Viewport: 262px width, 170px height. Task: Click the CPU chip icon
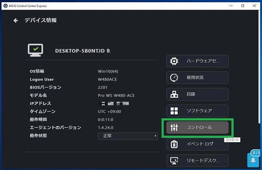click(x=174, y=61)
